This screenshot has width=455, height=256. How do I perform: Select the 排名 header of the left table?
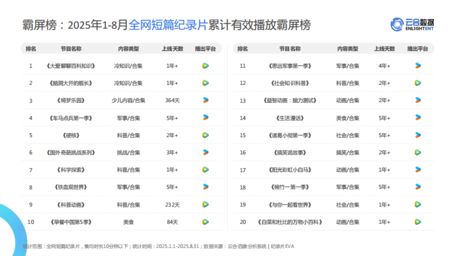click(31, 49)
